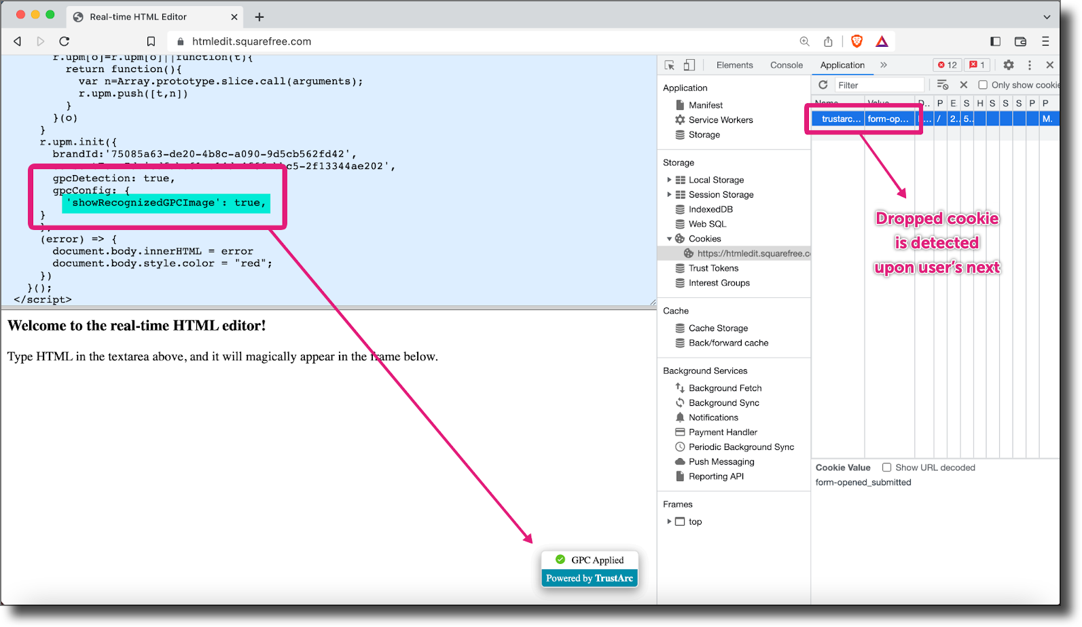The width and height of the screenshot is (1082, 627).
Task: Activate the DevTools inspect element picker
Action: click(670, 65)
